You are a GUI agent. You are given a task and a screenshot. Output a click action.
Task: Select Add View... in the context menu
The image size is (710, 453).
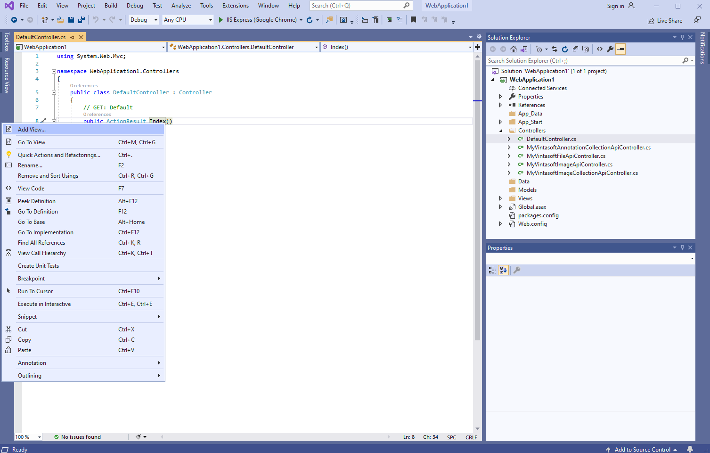[83, 129]
